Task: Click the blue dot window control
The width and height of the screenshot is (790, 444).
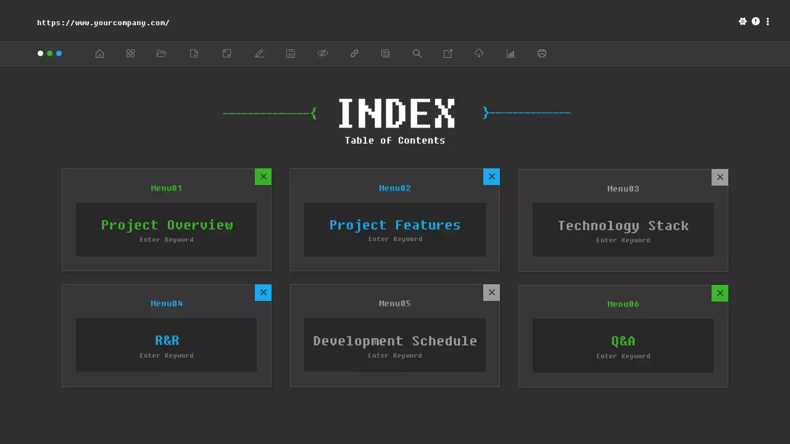Action: pos(59,54)
